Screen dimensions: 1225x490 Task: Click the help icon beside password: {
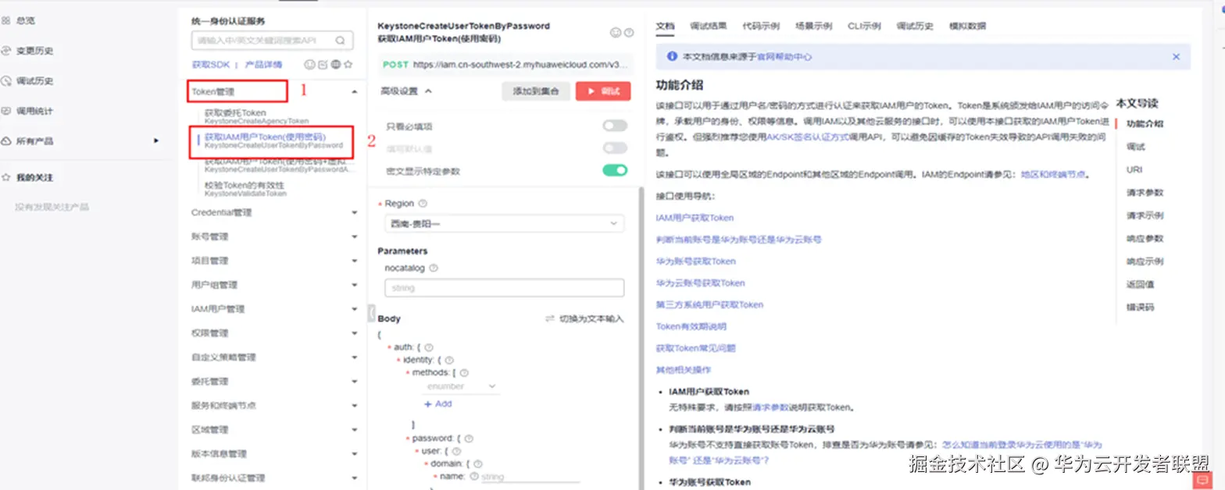point(469,439)
